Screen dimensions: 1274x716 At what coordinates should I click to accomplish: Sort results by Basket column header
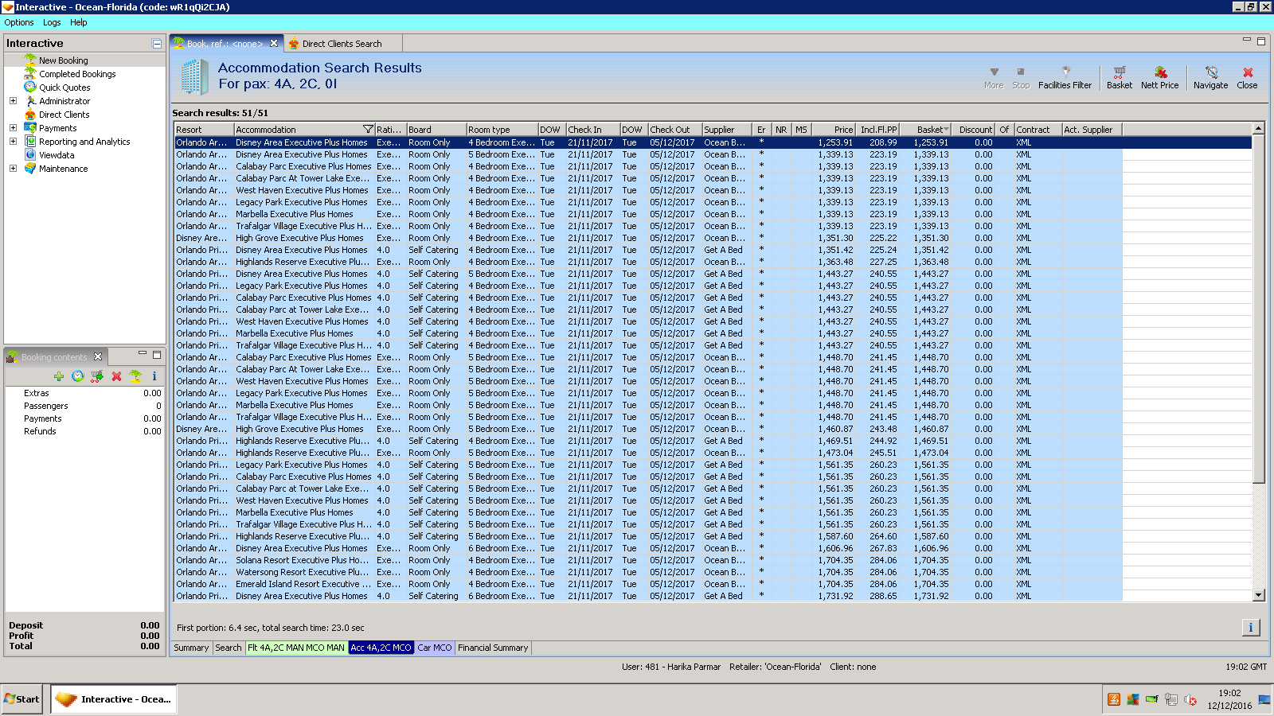(930, 130)
